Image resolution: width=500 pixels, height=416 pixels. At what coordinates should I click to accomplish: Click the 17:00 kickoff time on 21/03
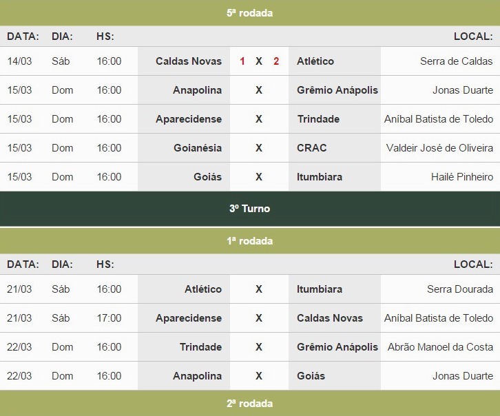(x=109, y=318)
